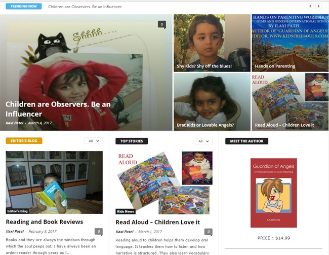Image resolution: width=329 pixels, height=255 pixels.
Task: Open the Top Stories section tab
Action: (132, 141)
